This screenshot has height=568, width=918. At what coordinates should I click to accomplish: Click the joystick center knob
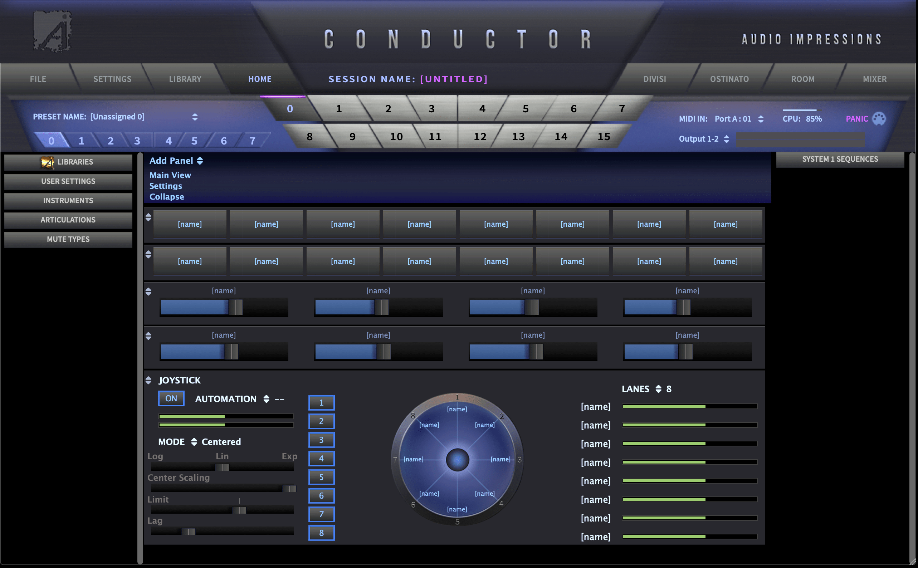click(458, 460)
